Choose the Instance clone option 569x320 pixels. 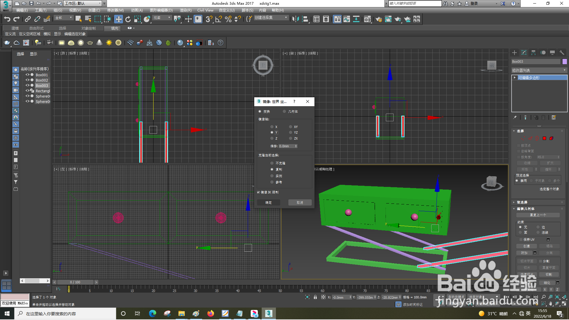tap(272, 176)
